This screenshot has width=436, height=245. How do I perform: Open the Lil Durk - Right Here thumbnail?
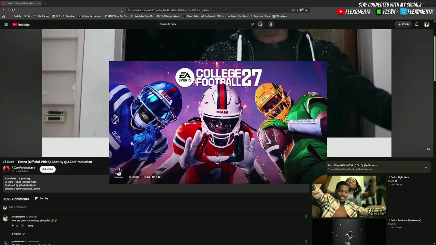(x=349, y=196)
